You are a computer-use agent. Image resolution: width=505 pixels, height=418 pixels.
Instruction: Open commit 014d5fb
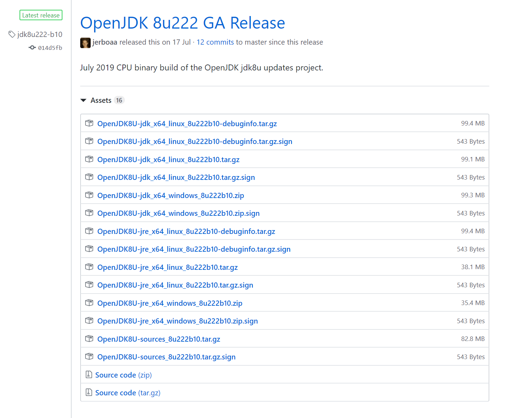pos(50,48)
